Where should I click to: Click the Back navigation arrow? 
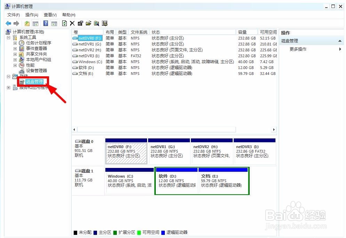(x=8, y=23)
